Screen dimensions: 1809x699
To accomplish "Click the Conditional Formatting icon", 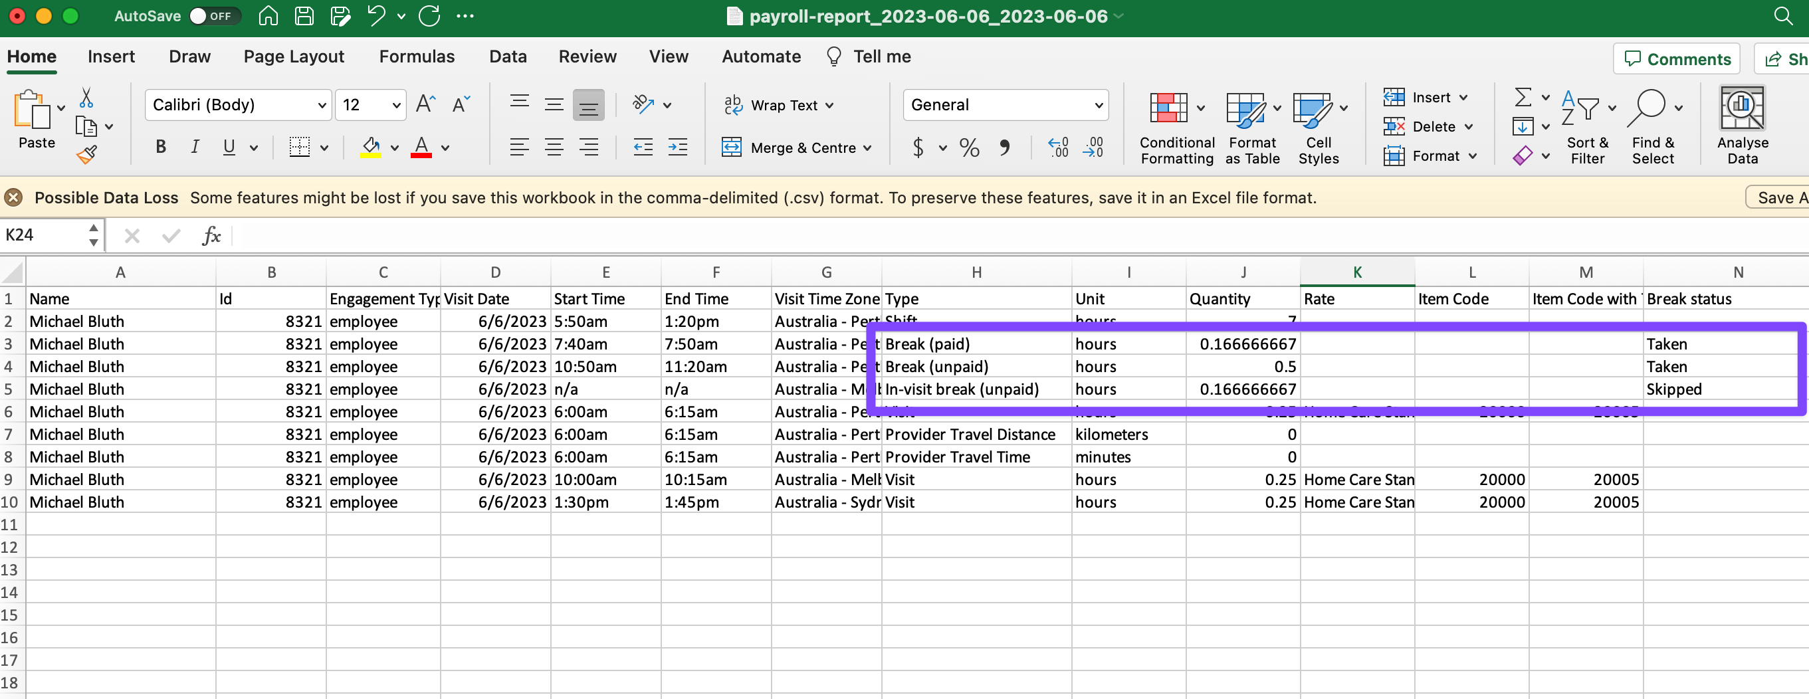I will point(1168,109).
